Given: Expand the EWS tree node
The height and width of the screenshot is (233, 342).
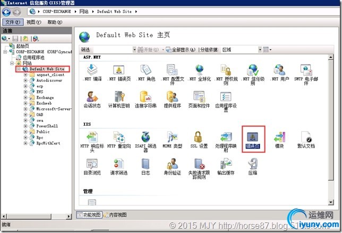Looking at the screenshot, I should point(25,92).
